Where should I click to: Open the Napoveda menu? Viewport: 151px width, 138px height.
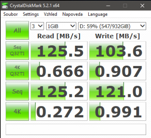(x=72, y=14)
